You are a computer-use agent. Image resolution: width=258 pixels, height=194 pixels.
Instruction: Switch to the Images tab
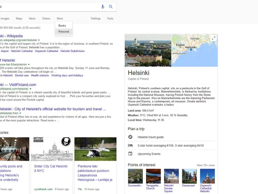pos(5,18)
